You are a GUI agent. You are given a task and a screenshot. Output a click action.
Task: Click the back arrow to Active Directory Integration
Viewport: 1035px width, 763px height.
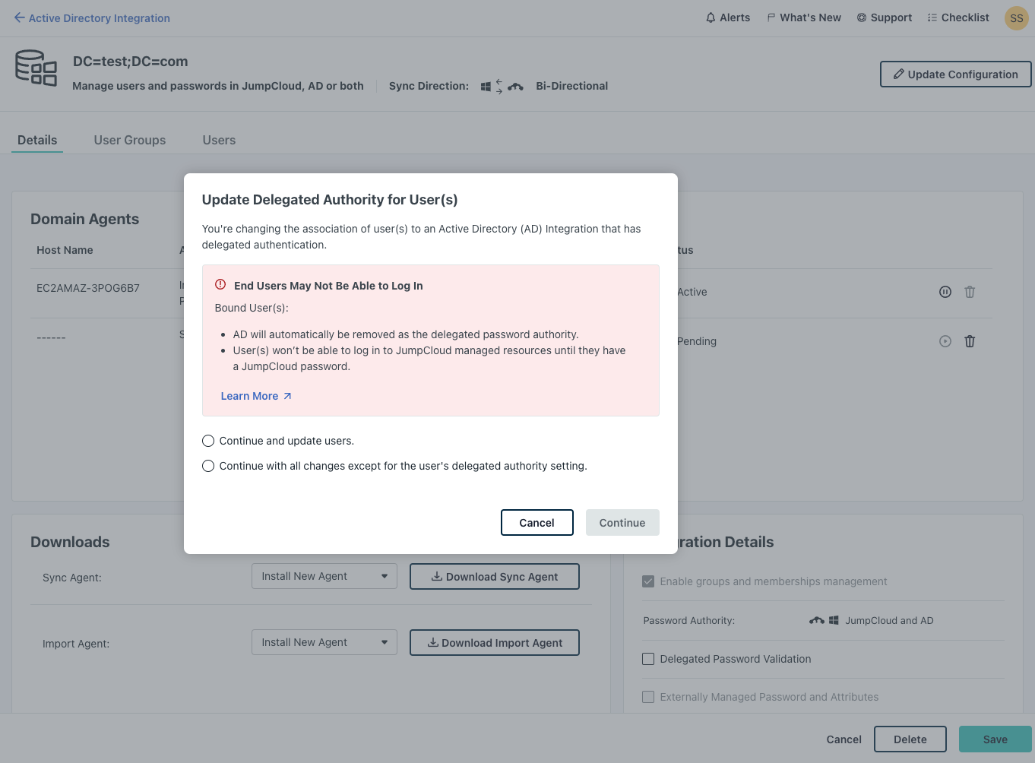pyautogui.click(x=20, y=17)
